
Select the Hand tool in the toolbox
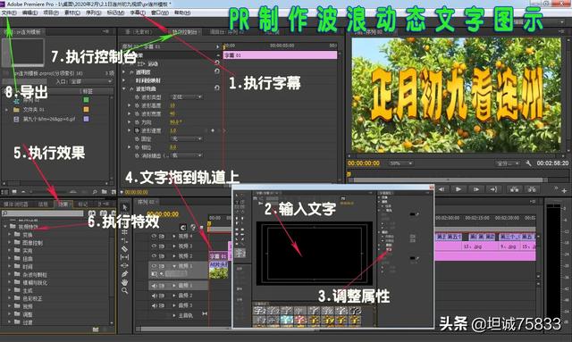[x=125, y=282]
